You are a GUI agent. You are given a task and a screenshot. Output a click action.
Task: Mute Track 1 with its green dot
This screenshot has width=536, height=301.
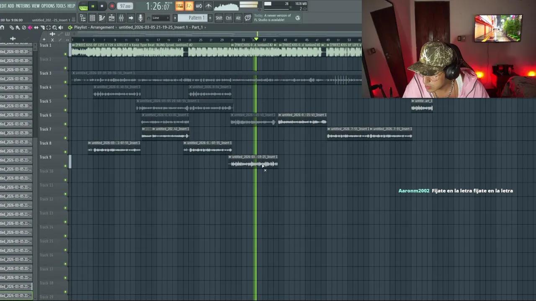pos(65,54)
